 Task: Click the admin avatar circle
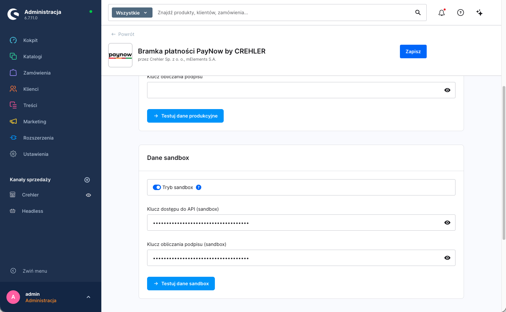13,297
